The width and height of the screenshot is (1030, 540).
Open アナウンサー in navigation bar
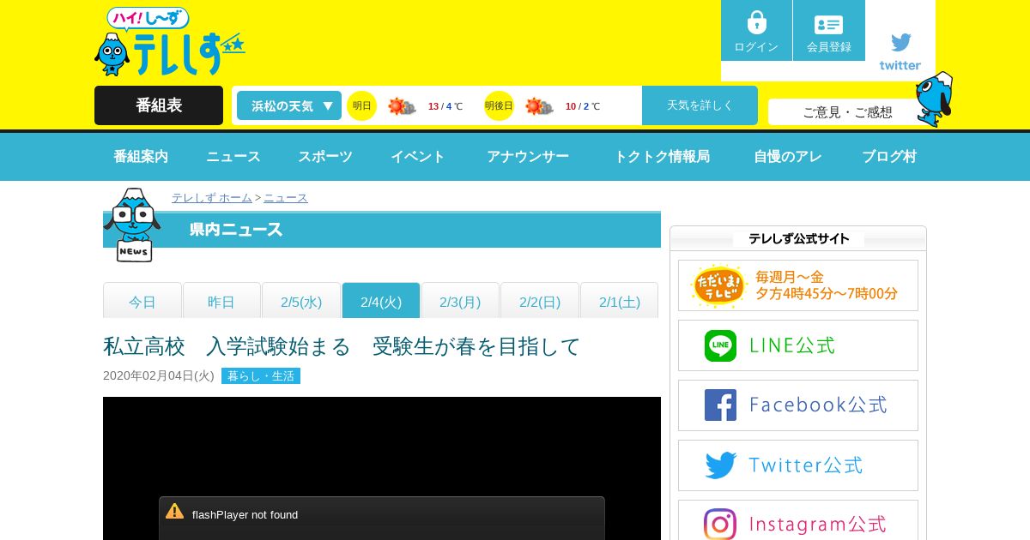coord(528,157)
